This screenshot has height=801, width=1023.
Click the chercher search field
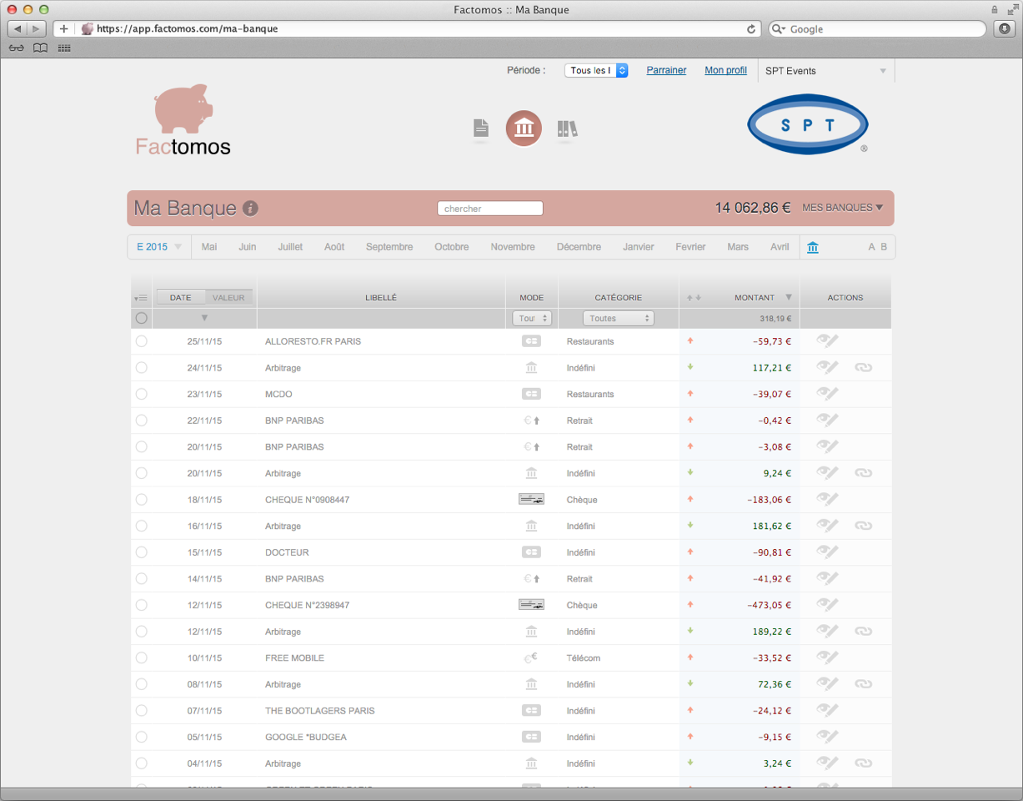tap(490, 209)
